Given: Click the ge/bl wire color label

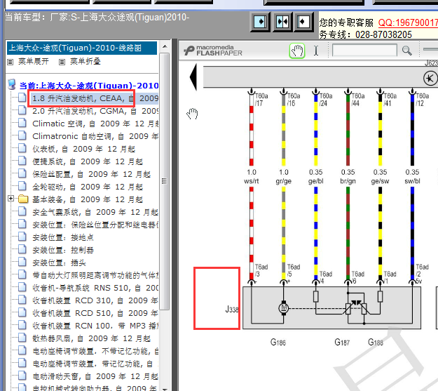Looking at the screenshot, I should 316,181.
